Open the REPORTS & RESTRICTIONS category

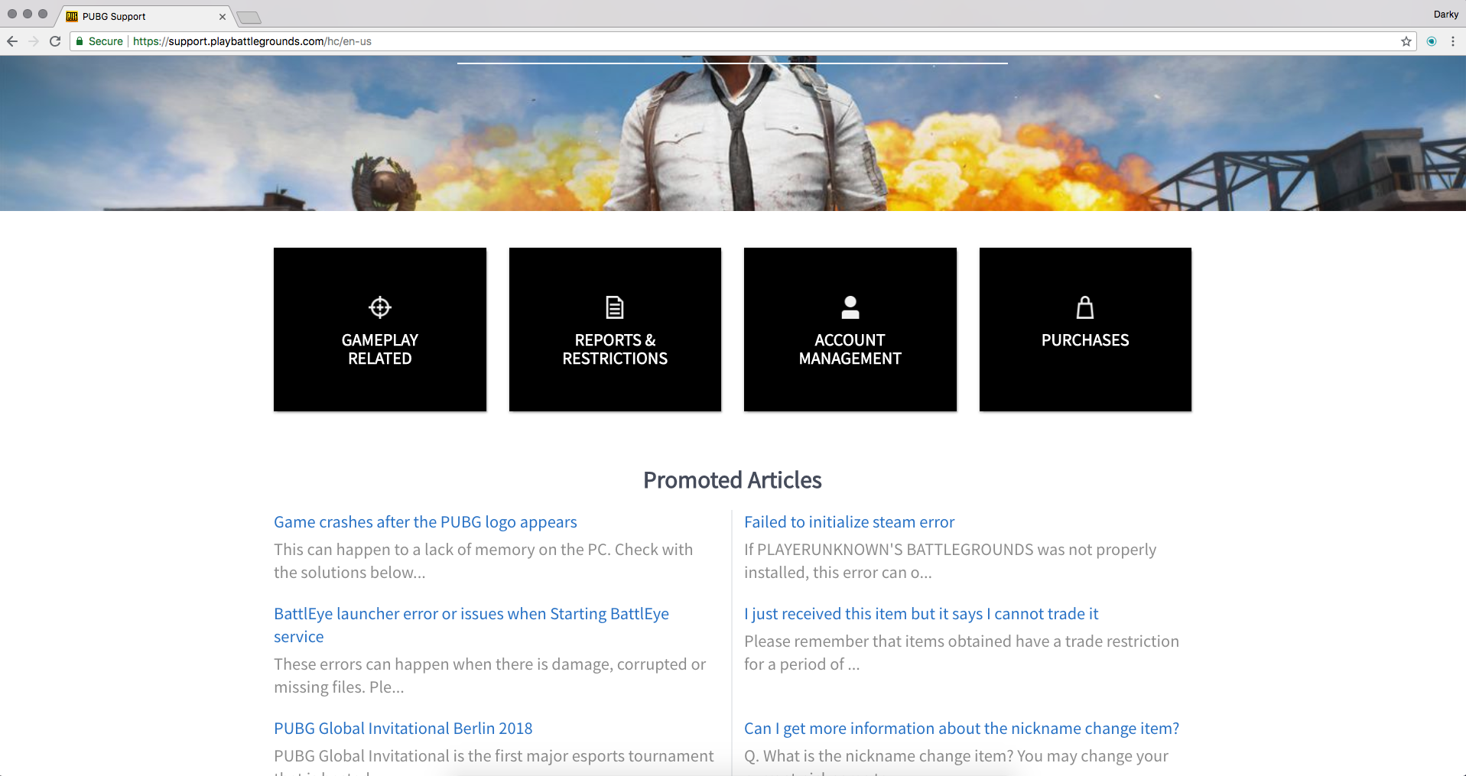[x=615, y=330]
